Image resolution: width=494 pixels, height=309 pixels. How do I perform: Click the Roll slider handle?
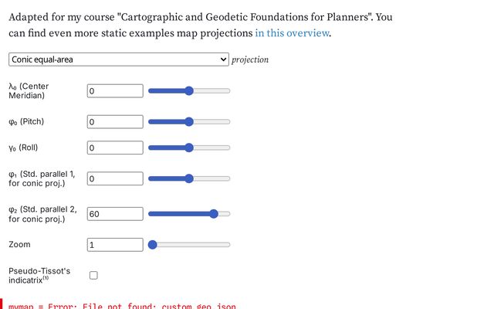(189, 148)
